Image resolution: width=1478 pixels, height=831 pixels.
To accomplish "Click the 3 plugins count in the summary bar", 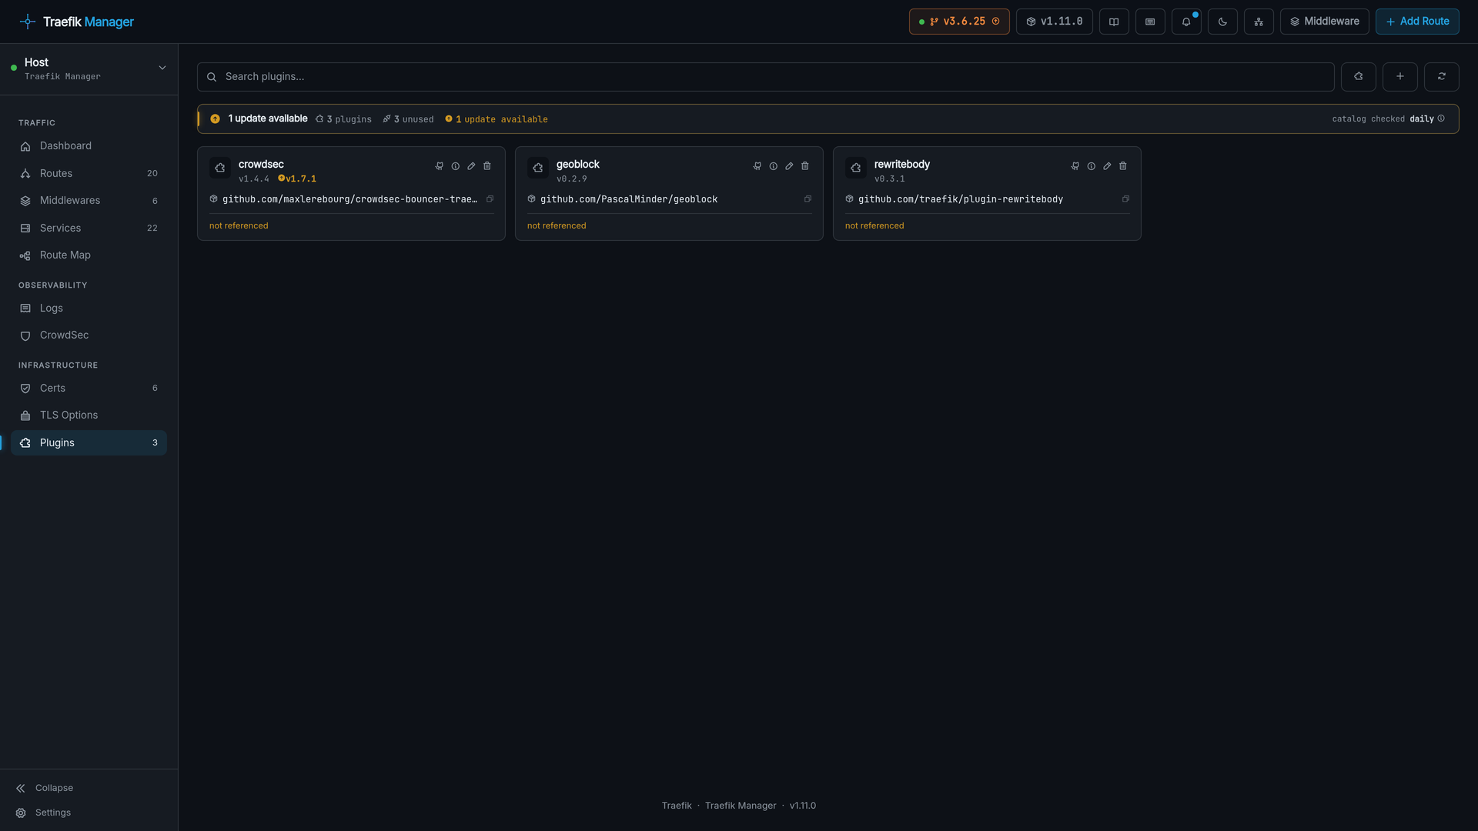I will (x=343, y=119).
